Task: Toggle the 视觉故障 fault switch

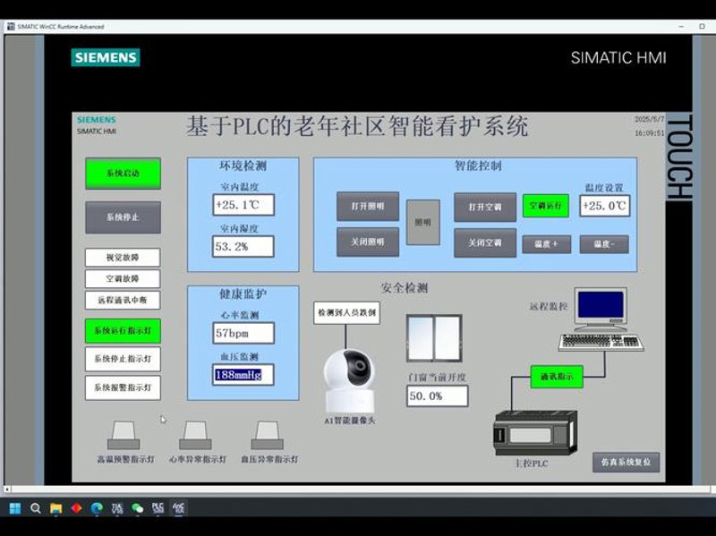Action: (x=123, y=258)
